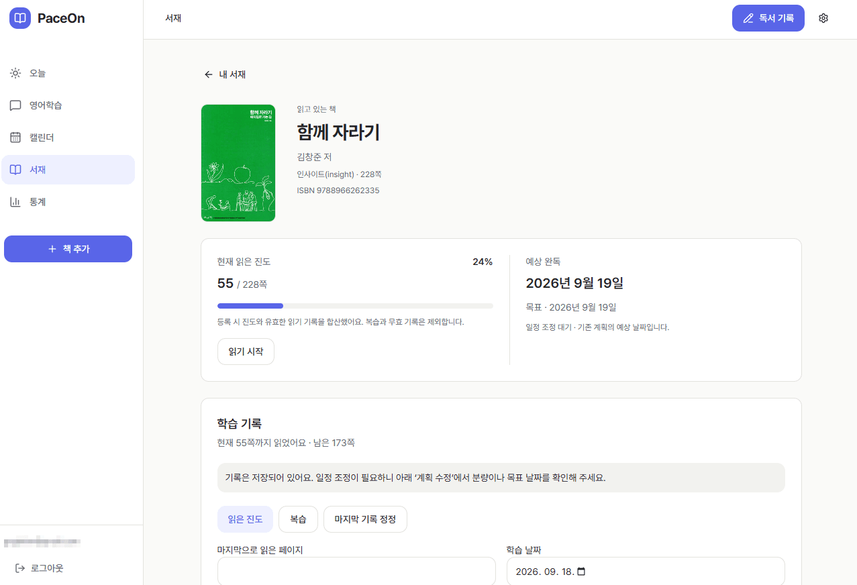Click the 기록은 저장되어 있어요 notice banner
The width and height of the screenshot is (857, 585).
point(501,478)
